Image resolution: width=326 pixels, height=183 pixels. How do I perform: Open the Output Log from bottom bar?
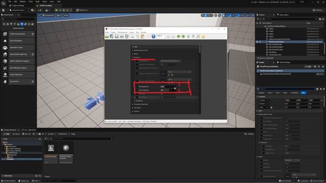pos(23,181)
